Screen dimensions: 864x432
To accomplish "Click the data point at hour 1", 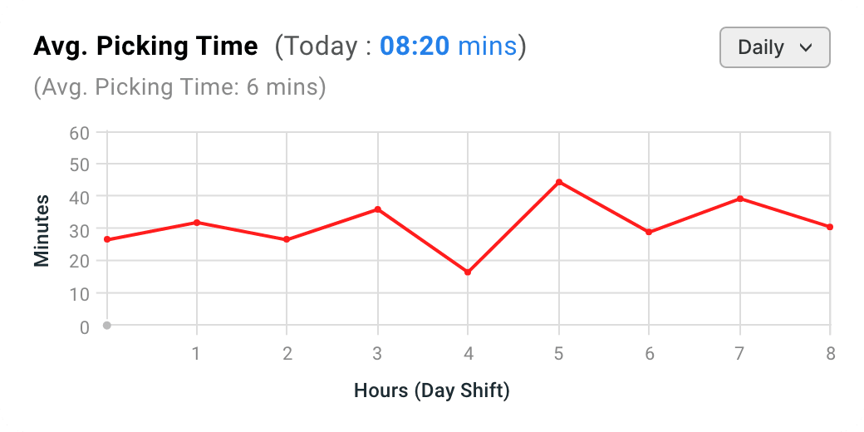I will [x=197, y=223].
